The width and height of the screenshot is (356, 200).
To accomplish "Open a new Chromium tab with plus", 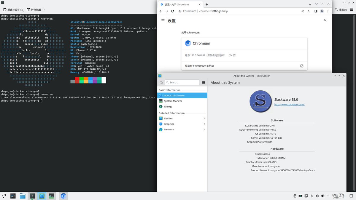I will (x=207, y=4).
